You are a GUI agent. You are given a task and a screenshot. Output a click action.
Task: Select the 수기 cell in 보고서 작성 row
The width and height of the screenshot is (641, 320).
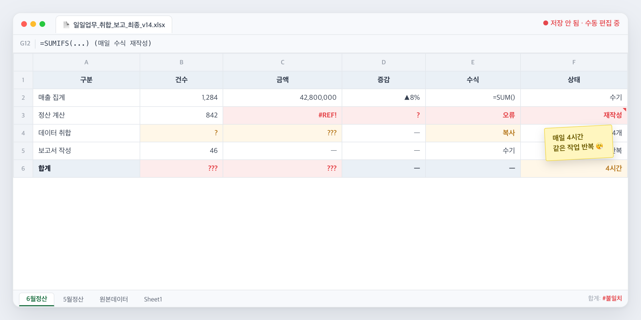tap(473, 151)
